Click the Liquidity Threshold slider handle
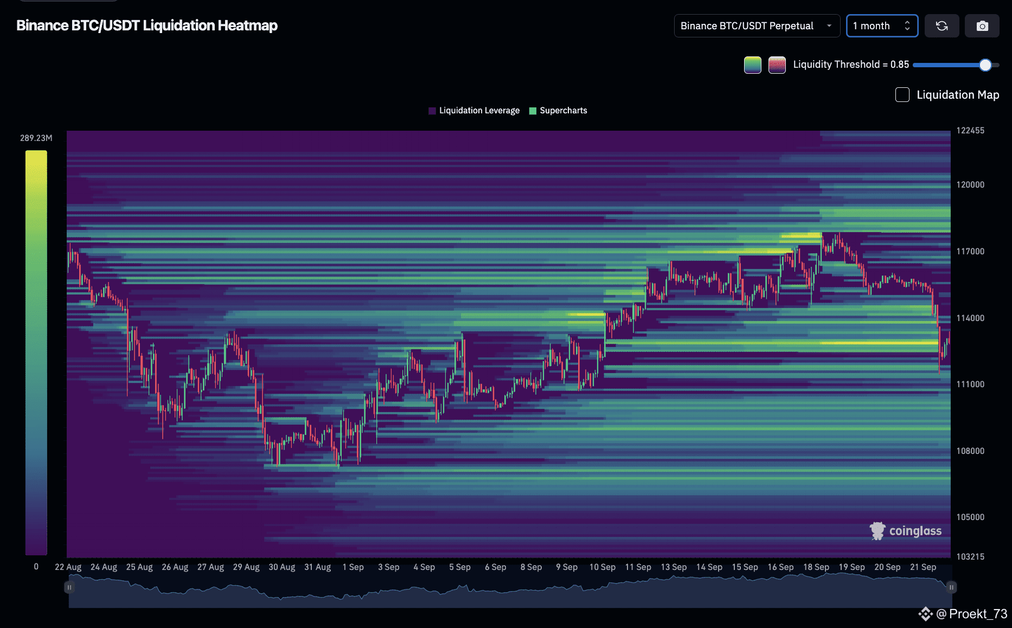 [985, 65]
